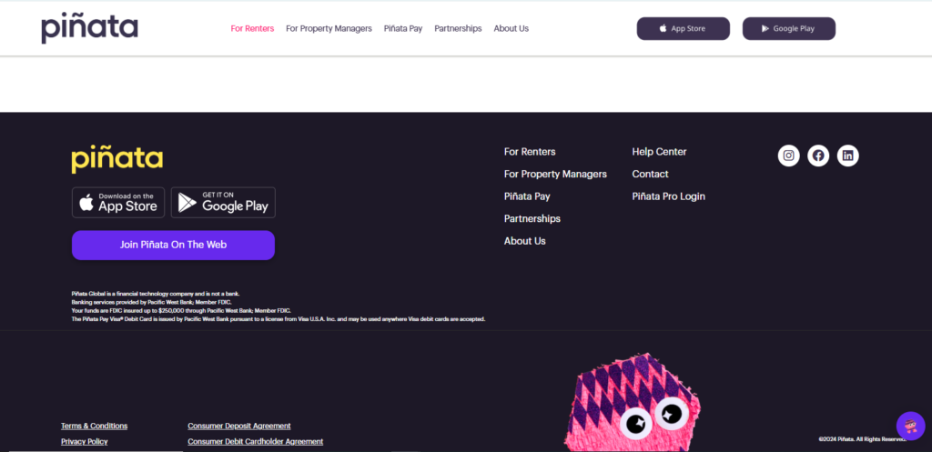
Task: Open the Instagram social icon
Action: (788, 156)
